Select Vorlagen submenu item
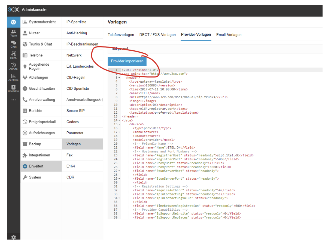328x248 pixels. click(x=83, y=144)
